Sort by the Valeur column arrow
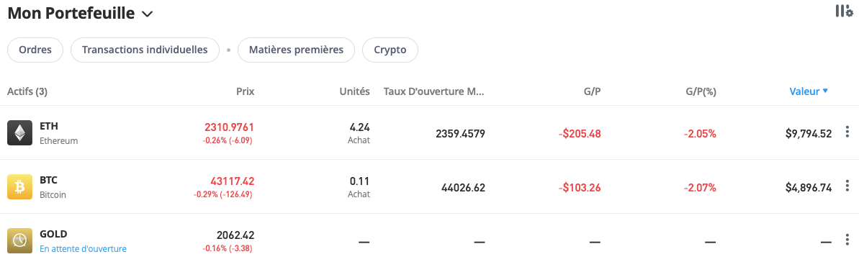 coord(825,91)
